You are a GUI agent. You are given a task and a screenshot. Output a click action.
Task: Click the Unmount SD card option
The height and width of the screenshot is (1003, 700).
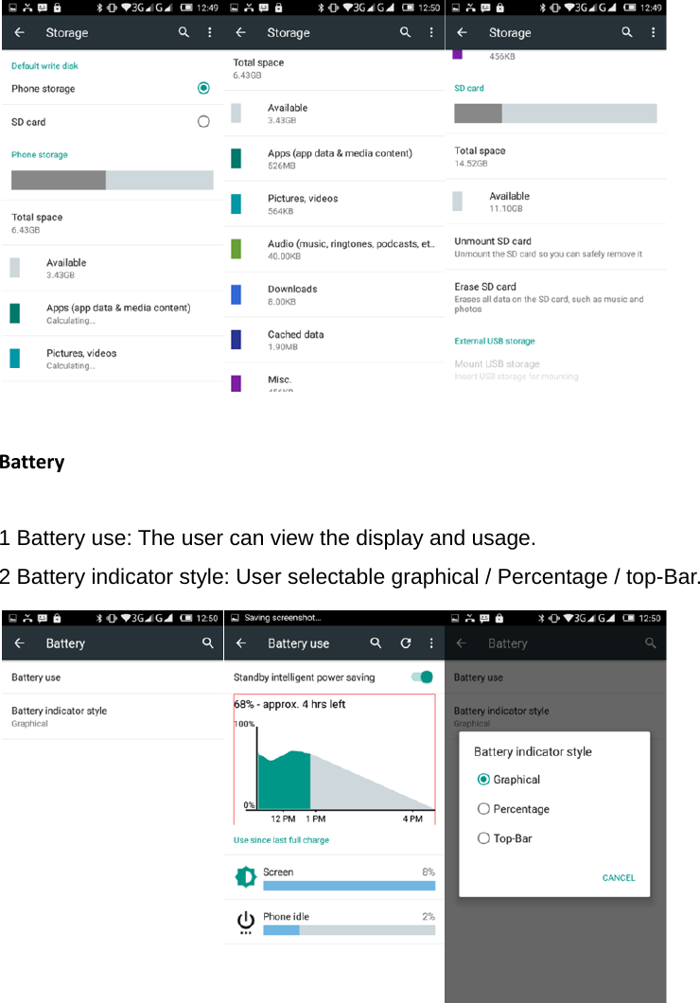tap(530, 247)
